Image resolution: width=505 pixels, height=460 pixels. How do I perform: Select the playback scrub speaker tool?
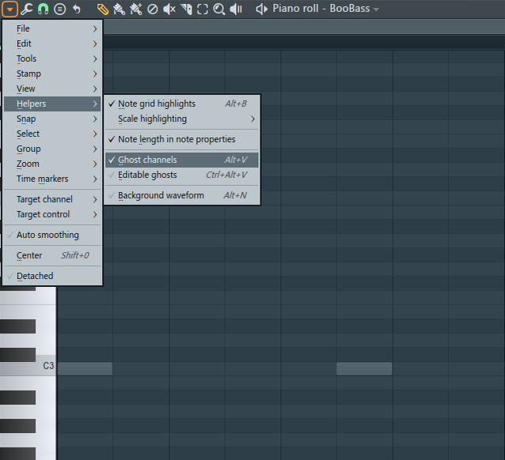[236, 9]
